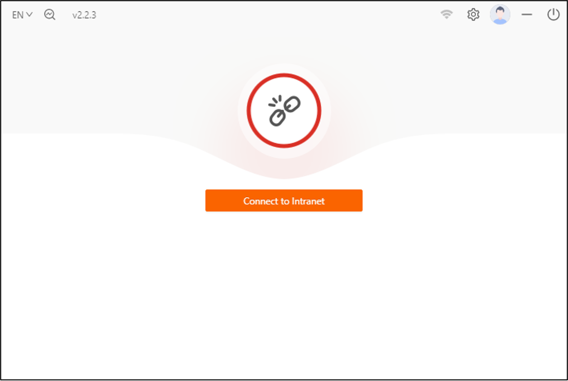Viewport: 568px width, 381px height.
Task: Click the user avatar profile picture
Action: (x=500, y=14)
